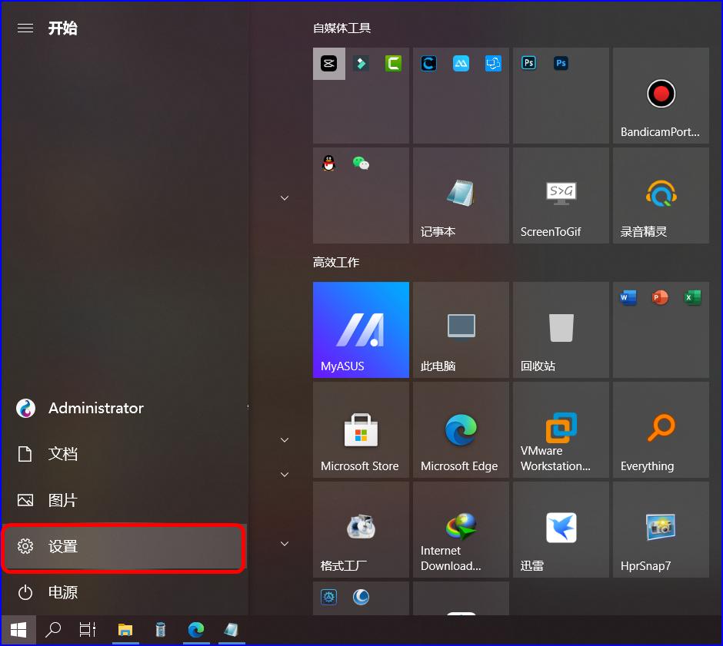Image resolution: width=723 pixels, height=646 pixels.
Task: Launch ScreenToGif
Action: 560,194
